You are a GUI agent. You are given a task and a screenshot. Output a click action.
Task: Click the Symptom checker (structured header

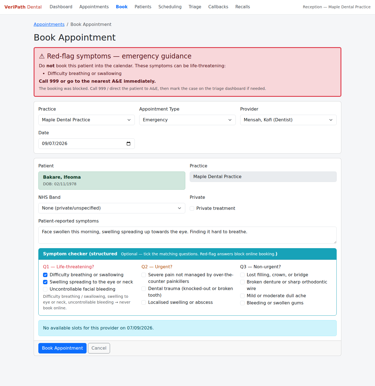tap(187, 254)
